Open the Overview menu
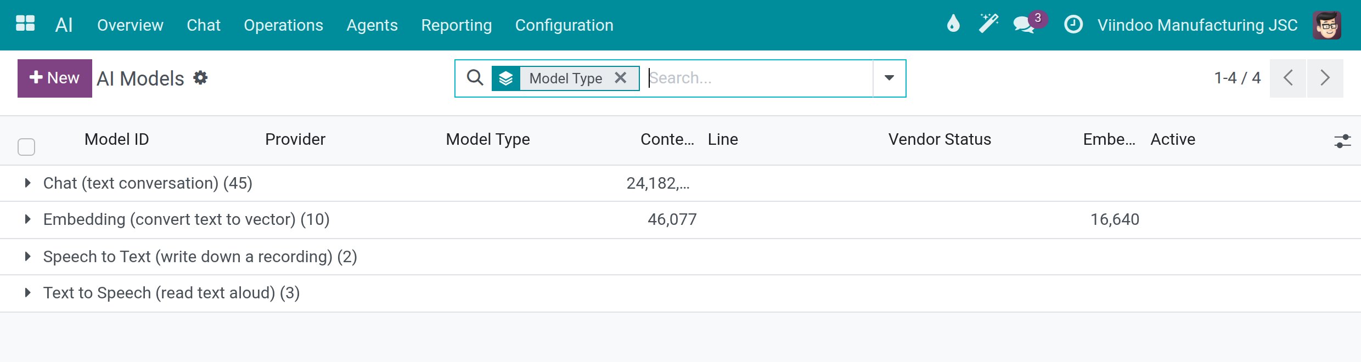 130,25
